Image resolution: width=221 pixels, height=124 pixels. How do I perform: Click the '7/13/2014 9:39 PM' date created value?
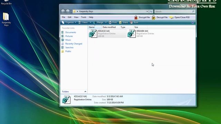(x=115, y=103)
